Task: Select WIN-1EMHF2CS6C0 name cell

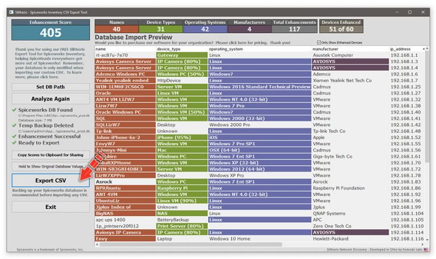Action: tap(125, 87)
